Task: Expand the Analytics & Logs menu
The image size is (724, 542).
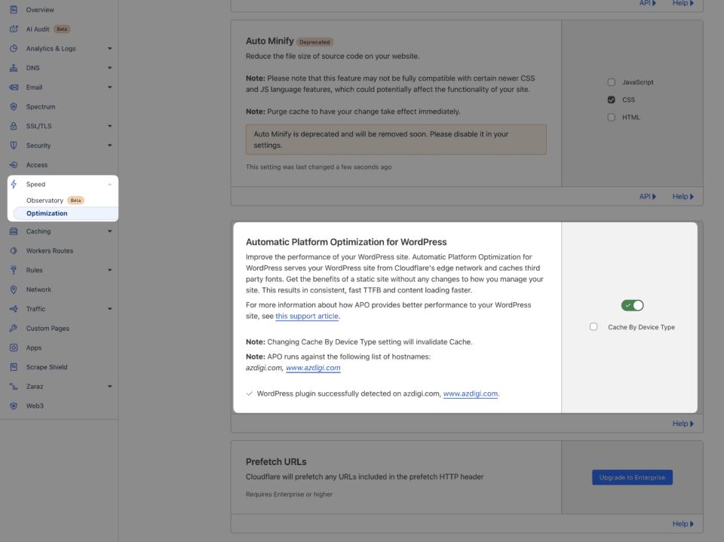Action: click(x=109, y=49)
